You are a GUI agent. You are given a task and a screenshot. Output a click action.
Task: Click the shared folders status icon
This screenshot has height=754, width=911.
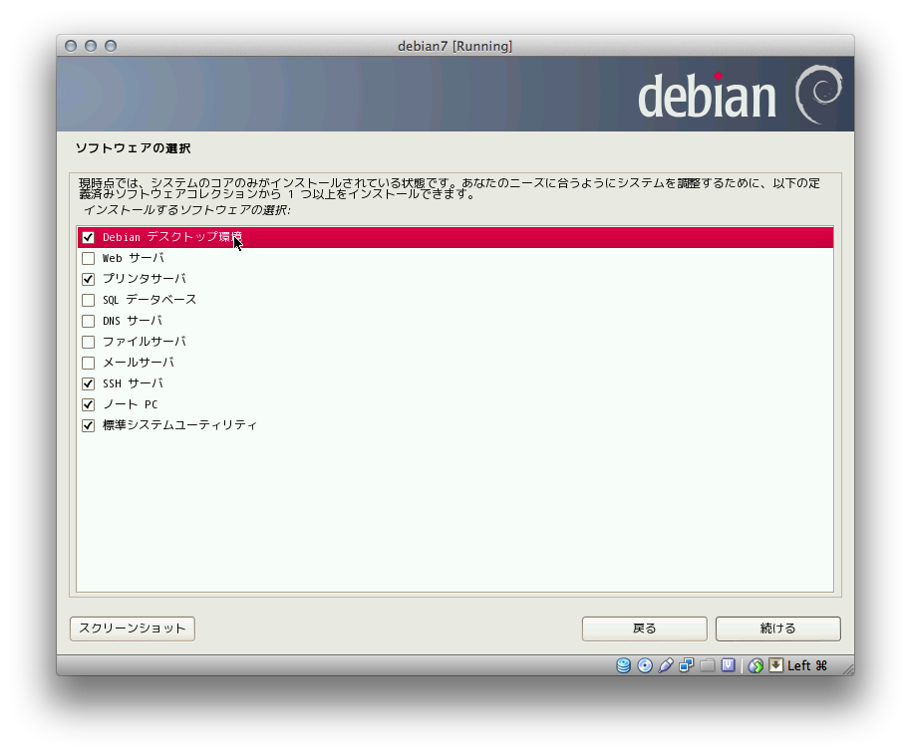pyautogui.click(x=707, y=665)
